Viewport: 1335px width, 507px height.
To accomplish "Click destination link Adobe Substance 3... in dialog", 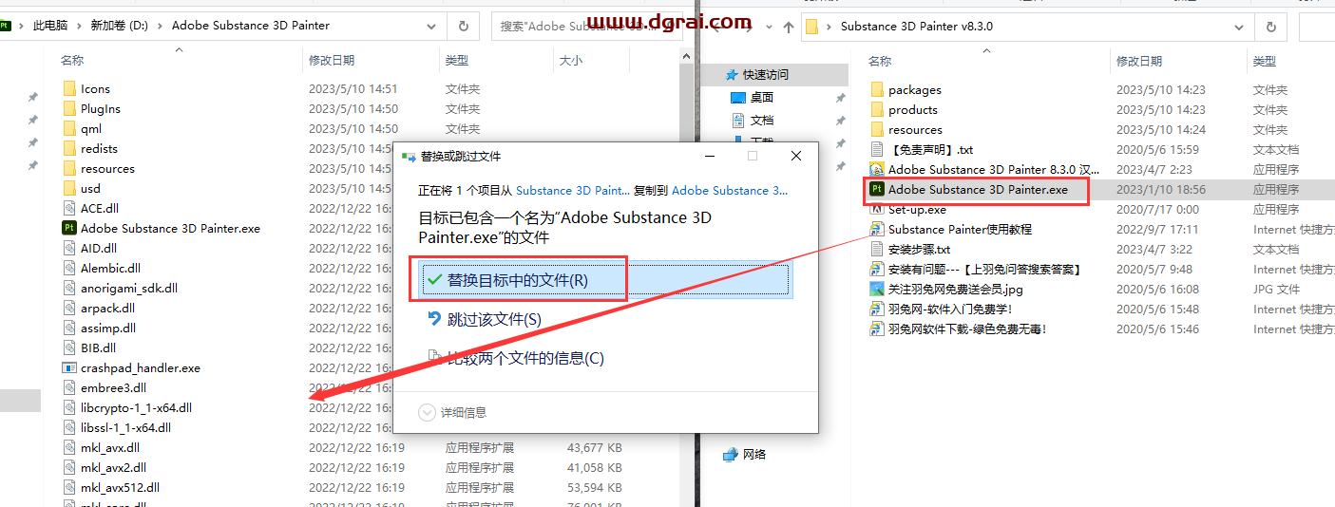I will (730, 190).
